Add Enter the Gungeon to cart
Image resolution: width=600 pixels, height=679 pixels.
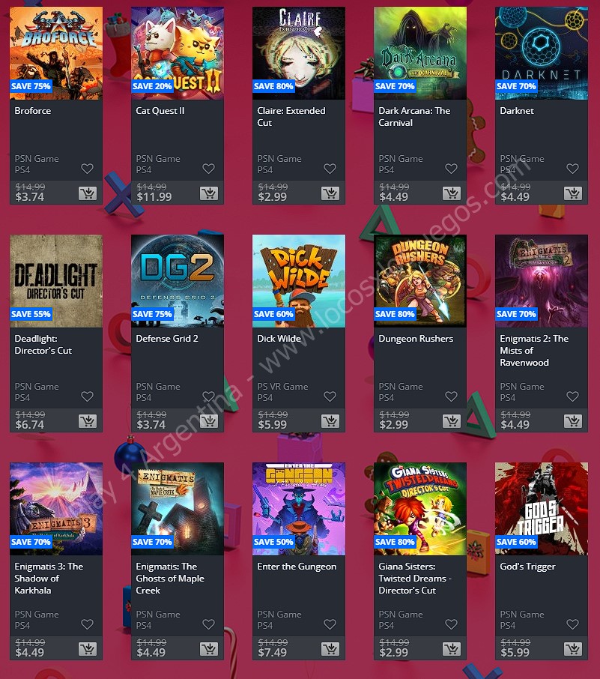click(330, 649)
